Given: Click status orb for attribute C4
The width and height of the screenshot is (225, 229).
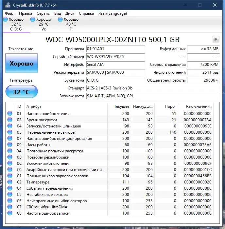Looking at the screenshot, I should click(10, 188).
